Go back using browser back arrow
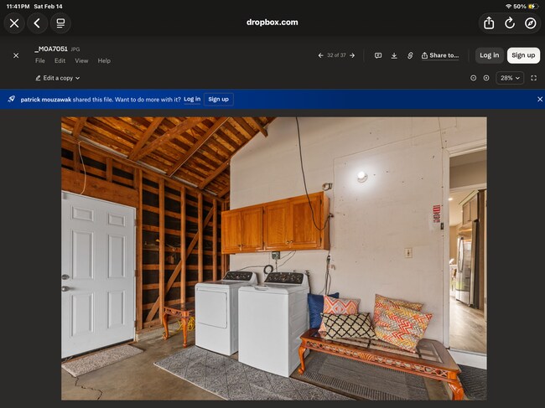 click(x=37, y=23)
